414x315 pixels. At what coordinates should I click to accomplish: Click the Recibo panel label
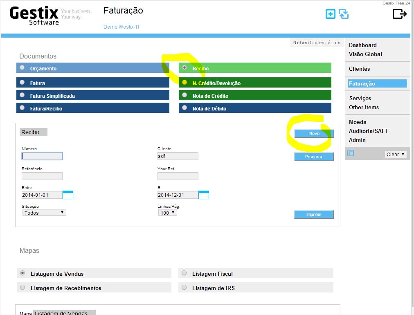click(x=34, y=132)
